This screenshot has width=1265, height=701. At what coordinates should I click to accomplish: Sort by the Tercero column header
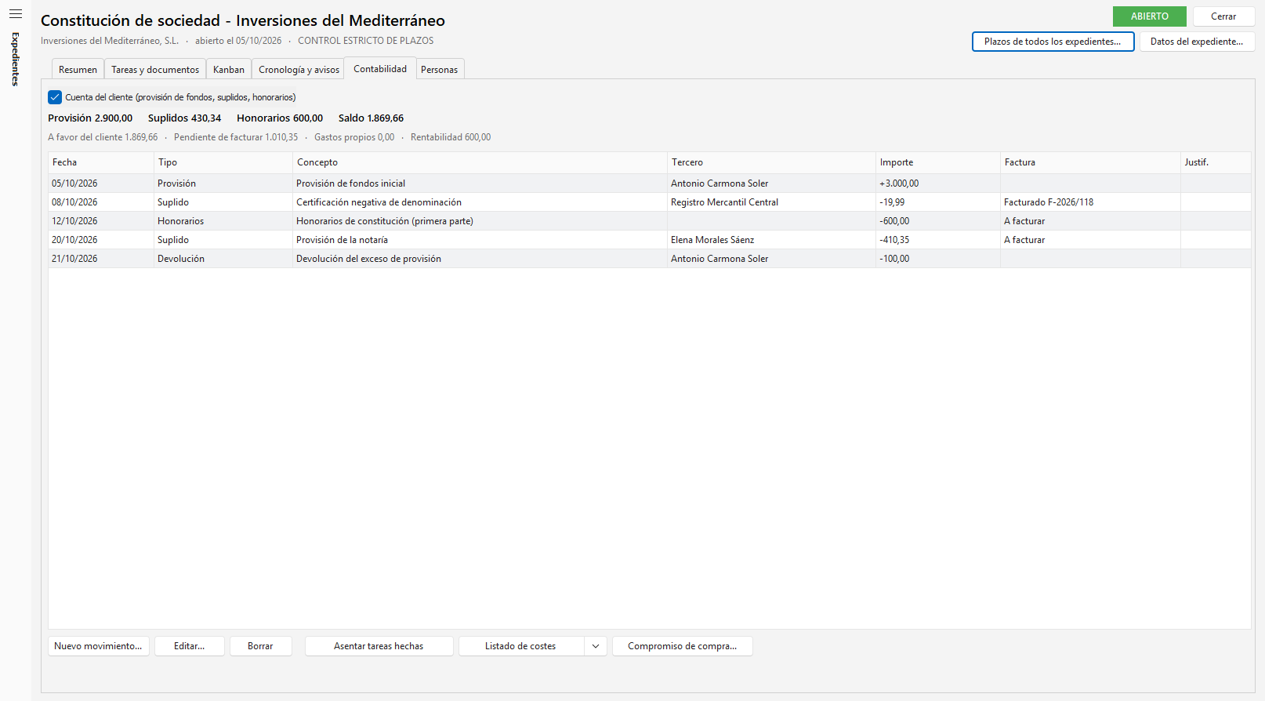[771, 162]
